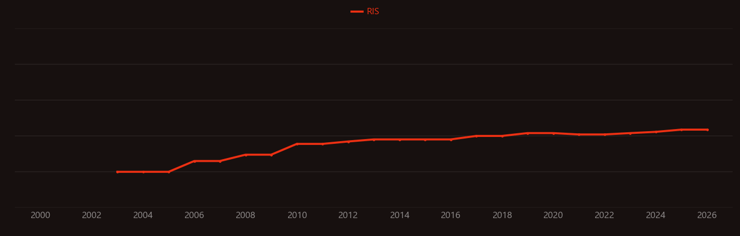Click the 2002 x-axis label
740x236 pixels.
[92, 215]
